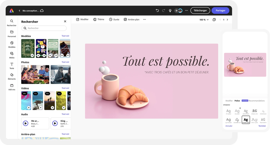Choose the Stencil Std font sample
Image resolution: width=270 pixels, height=145 pixels.
(x=255, y=112)
